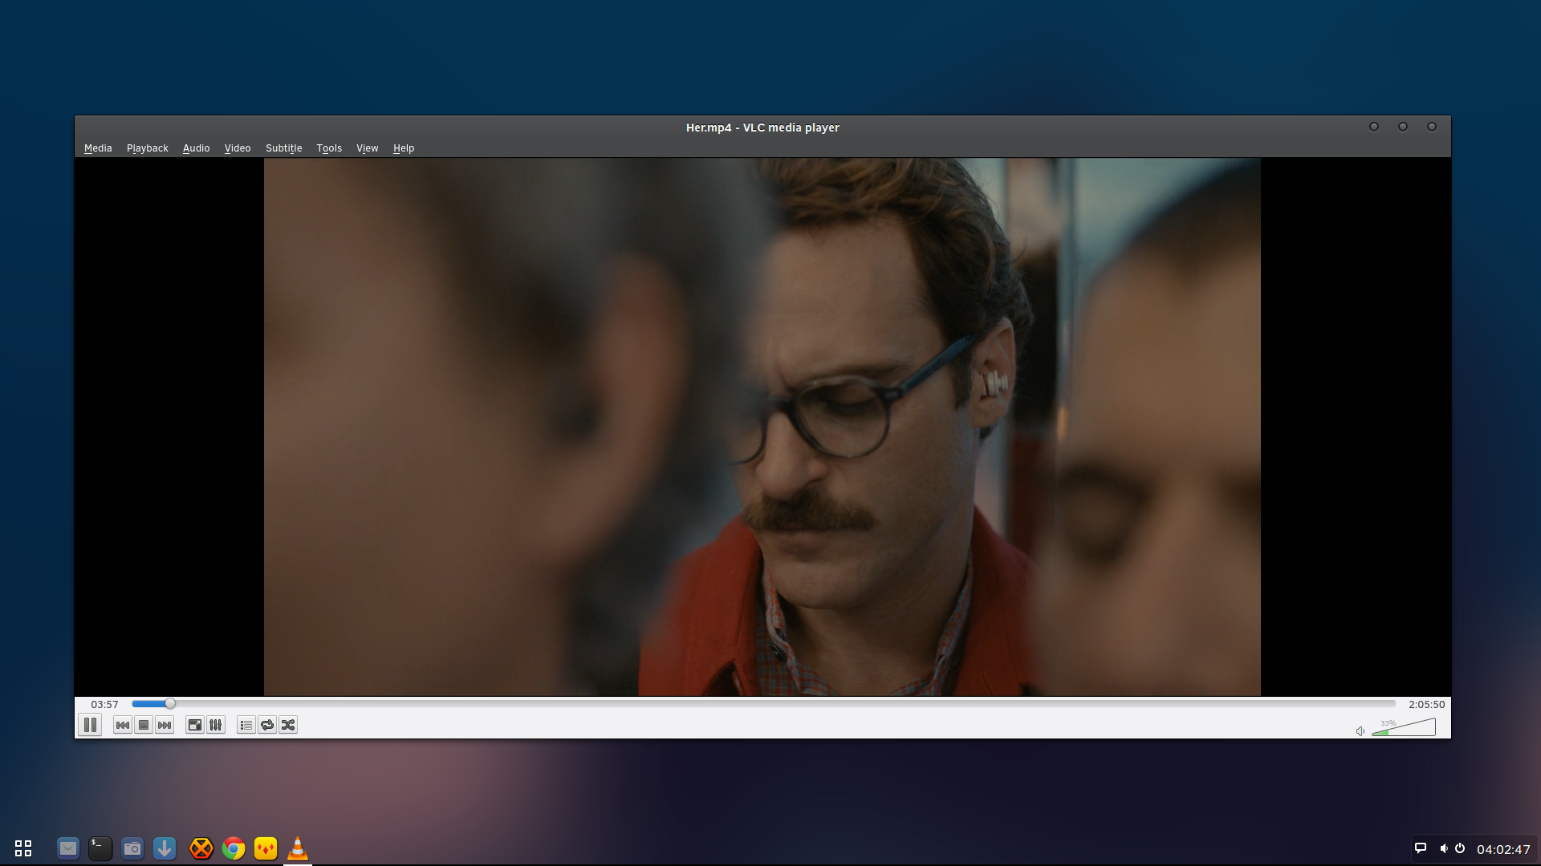Image resolution: width=1541 pixels, height=866 pixels.
Task: Mute audio using the speaker icon
Action: tap(1360, 730)
